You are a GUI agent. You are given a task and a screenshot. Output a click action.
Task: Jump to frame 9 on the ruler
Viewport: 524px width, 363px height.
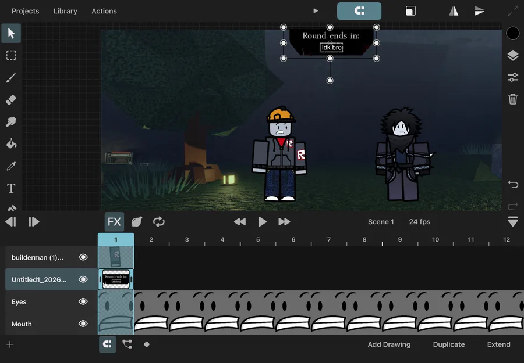tap(400, 239)
